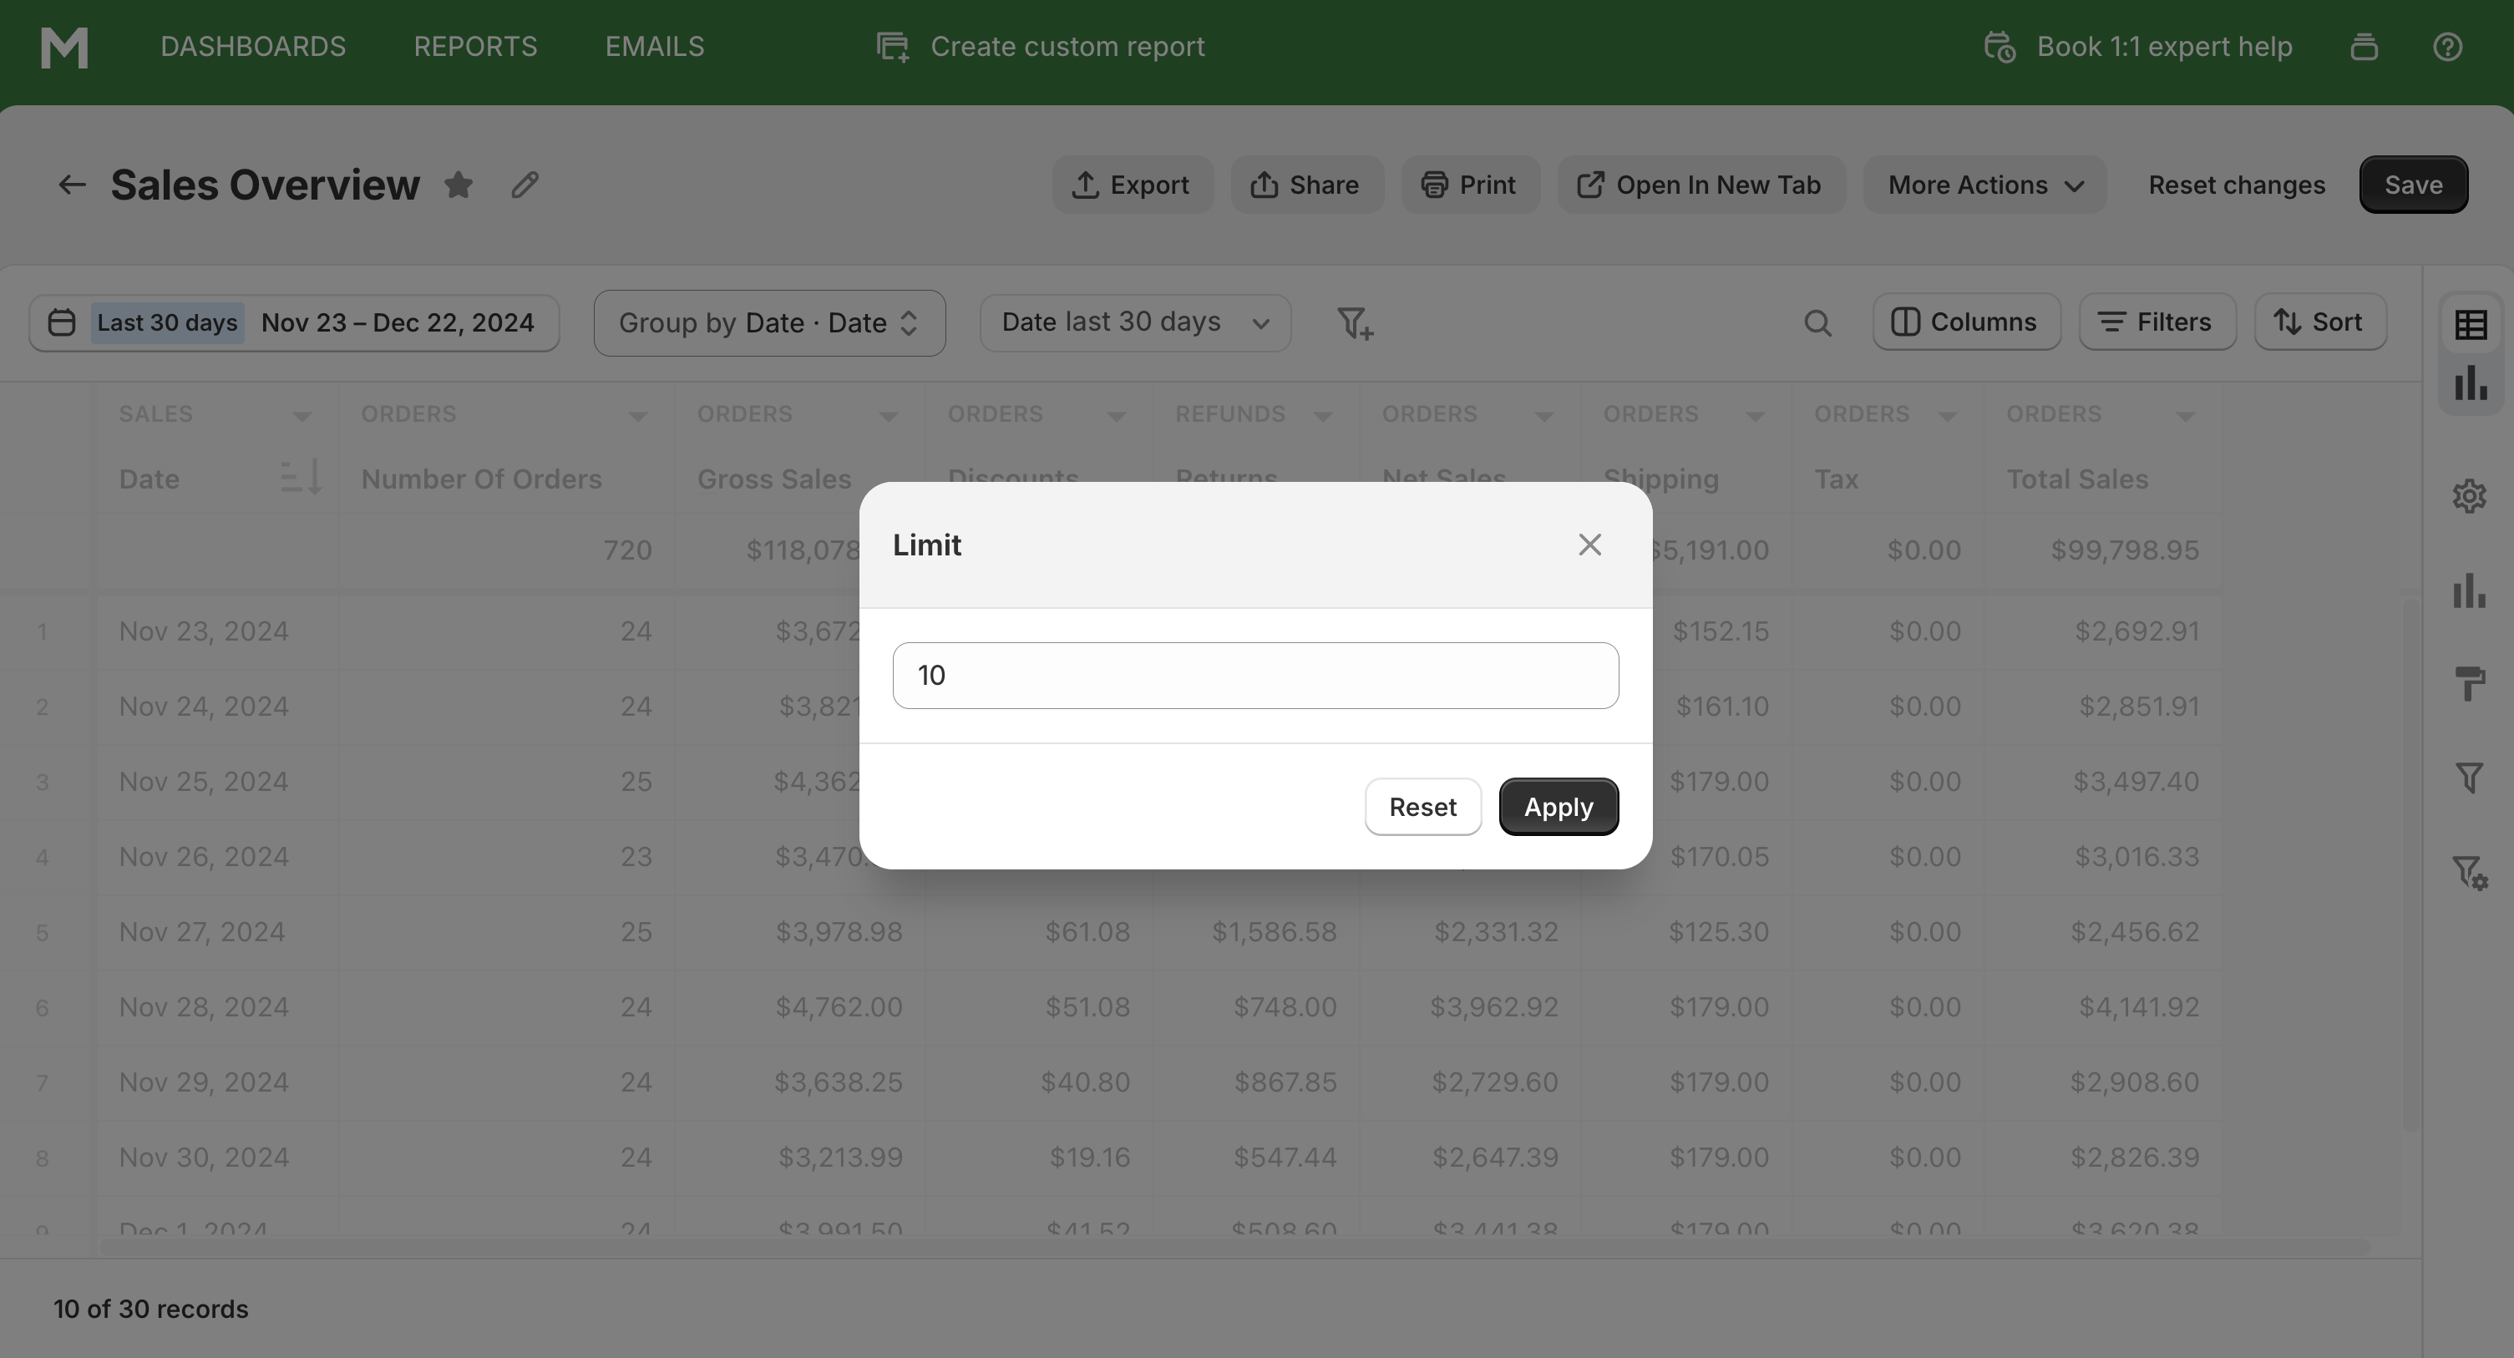This screenshot has width=2514, height=1358.
Task: Apply the limit value
Action: click(x=1558, y=807)
